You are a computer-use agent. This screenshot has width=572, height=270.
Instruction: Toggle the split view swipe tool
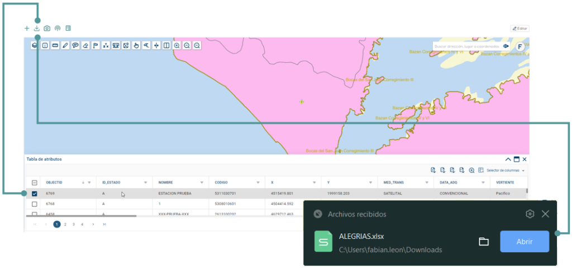[166, 46]
